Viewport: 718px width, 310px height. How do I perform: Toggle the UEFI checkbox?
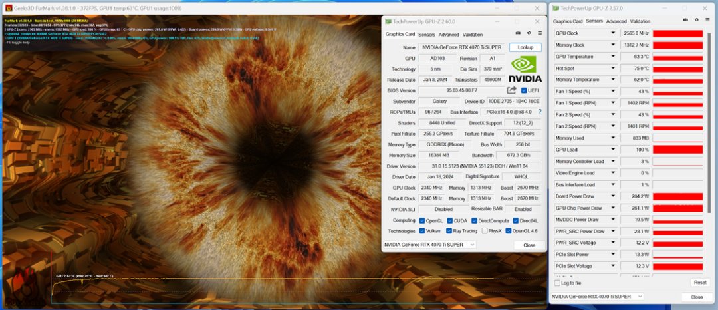click(x=524, y=90)
